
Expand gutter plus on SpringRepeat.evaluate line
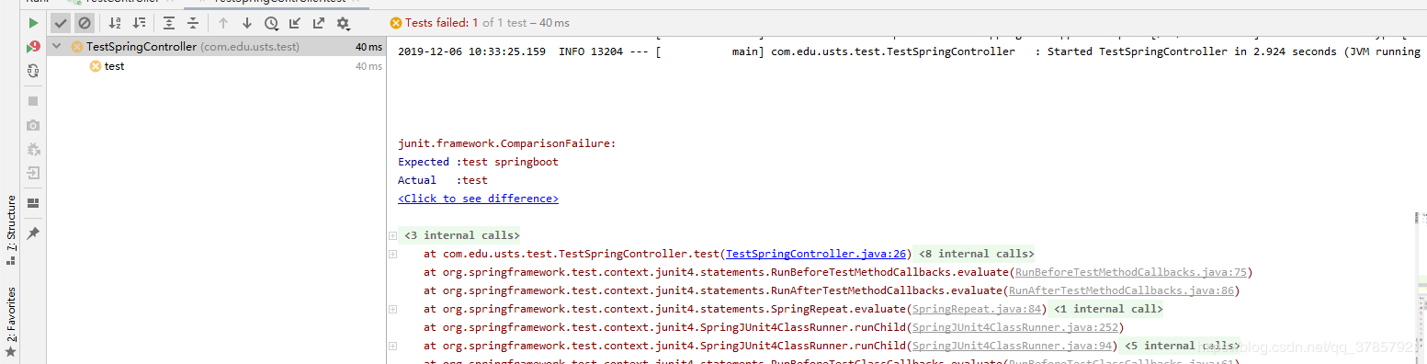(392, 309)
